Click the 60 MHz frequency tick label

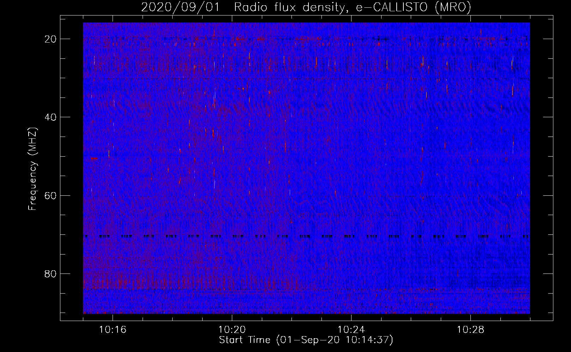[50, 196]
